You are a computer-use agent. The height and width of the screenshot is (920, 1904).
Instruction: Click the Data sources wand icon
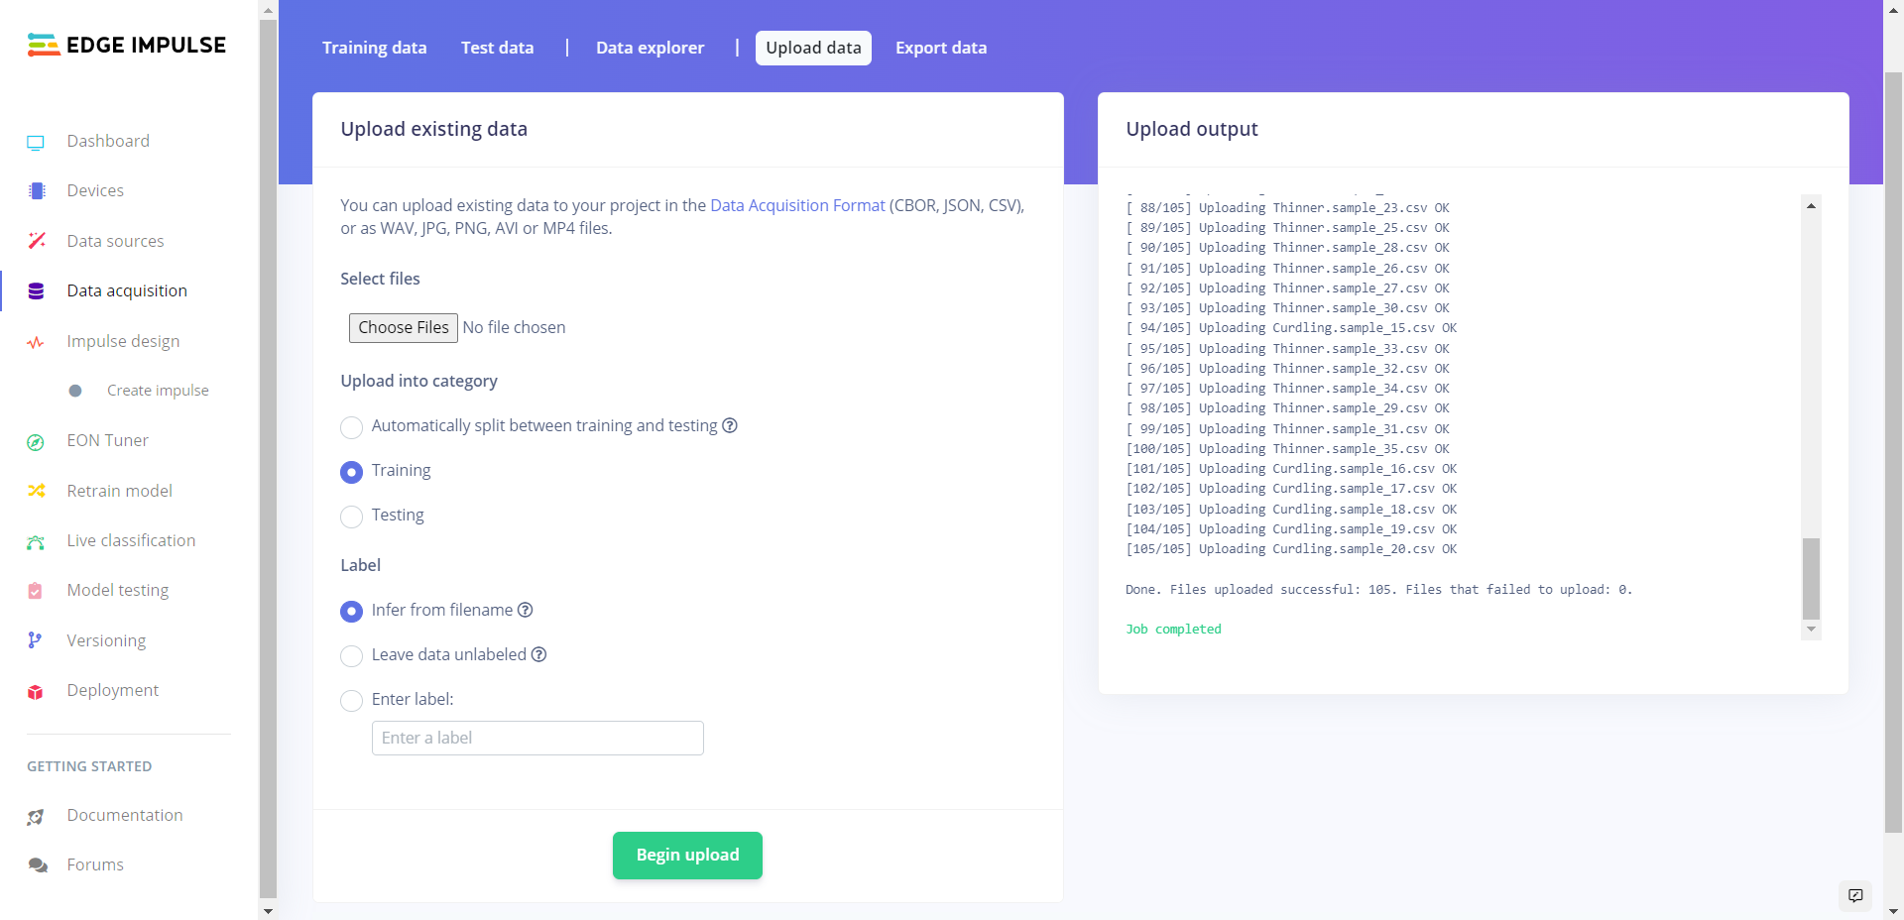(x=37, y=241)
